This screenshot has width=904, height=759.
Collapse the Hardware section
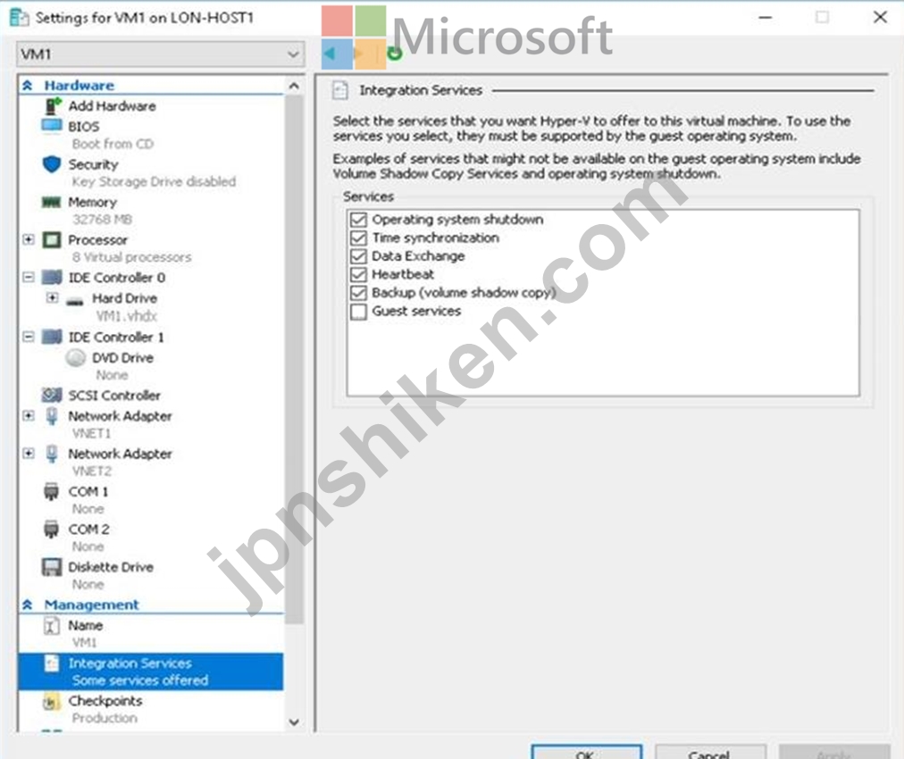click(x=27, y=86)
